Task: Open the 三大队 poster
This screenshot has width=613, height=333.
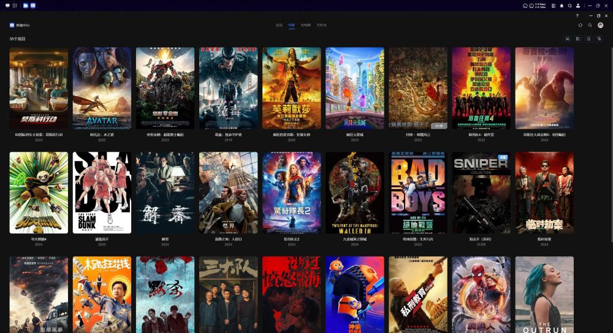Action: pyautogui.click(x=228, y=295)
